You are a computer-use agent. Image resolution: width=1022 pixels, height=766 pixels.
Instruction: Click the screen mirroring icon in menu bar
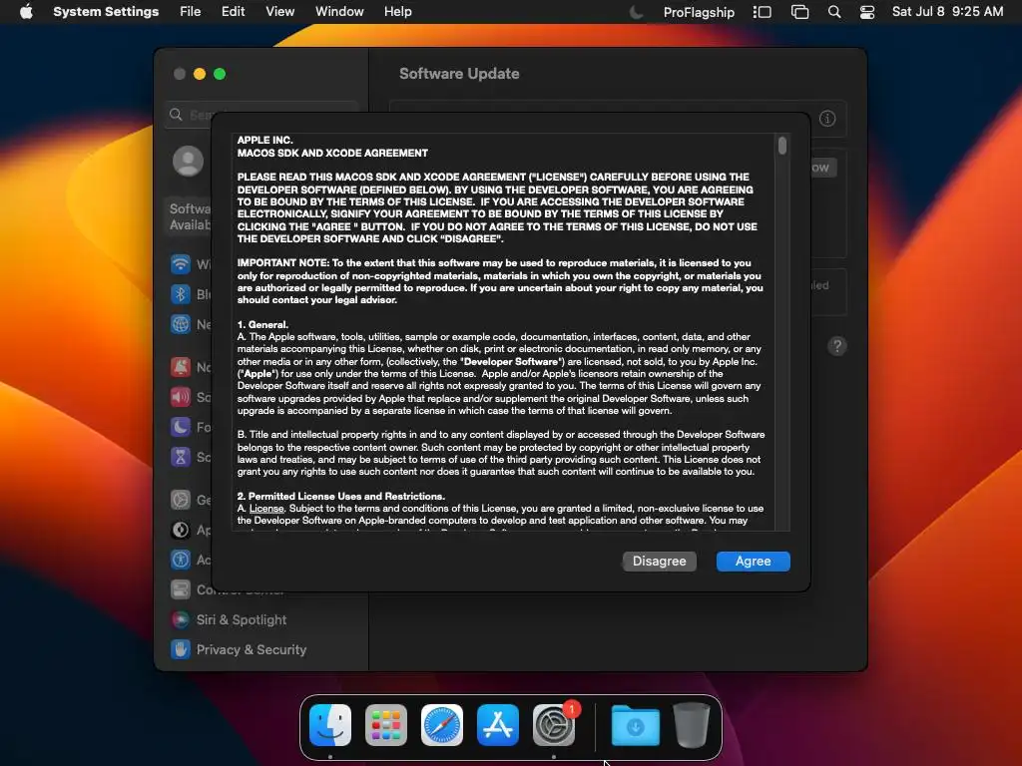pyautogui.click(x=799, y=12)
